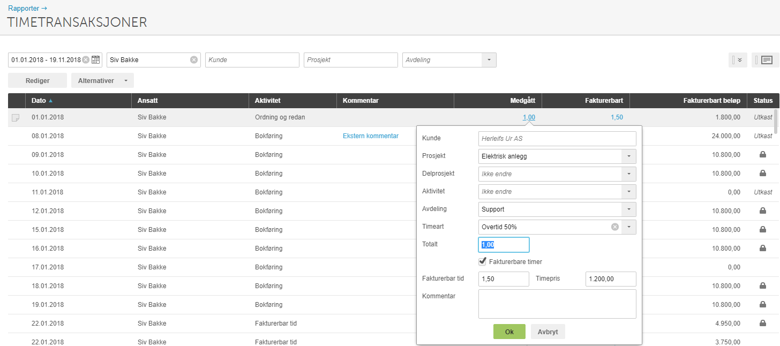Click the lock icon on the 16.01.2018 row
The height and width of the screenshot is (346, 780).
763,249
